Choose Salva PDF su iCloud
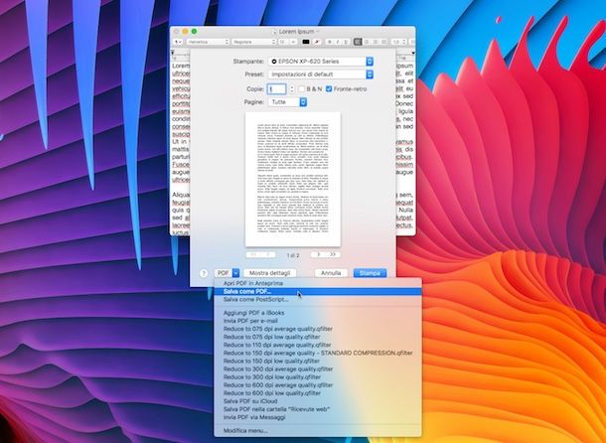This screenshot has height=443, width=606. coord(318,401)
